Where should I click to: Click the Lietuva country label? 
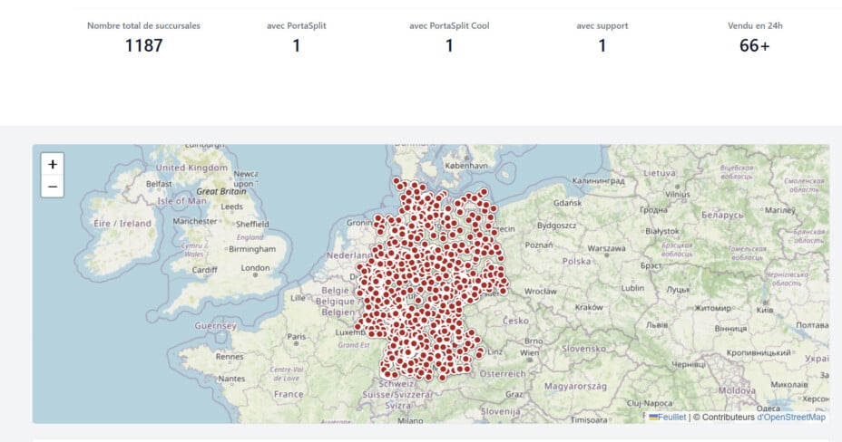pyautogui.click(x=659, y=173)
